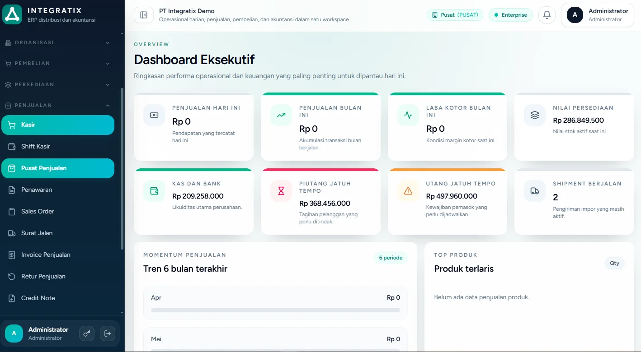Viewport: 641px width, 352px height.
Task: Open Shift Kasir page
Action: click(58, 147)
